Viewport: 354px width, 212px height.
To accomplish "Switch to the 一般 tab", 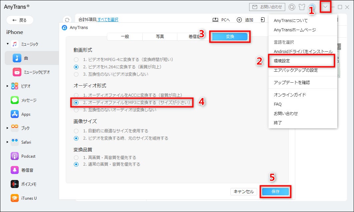I will pyautogui.click(x=125, y=36).
